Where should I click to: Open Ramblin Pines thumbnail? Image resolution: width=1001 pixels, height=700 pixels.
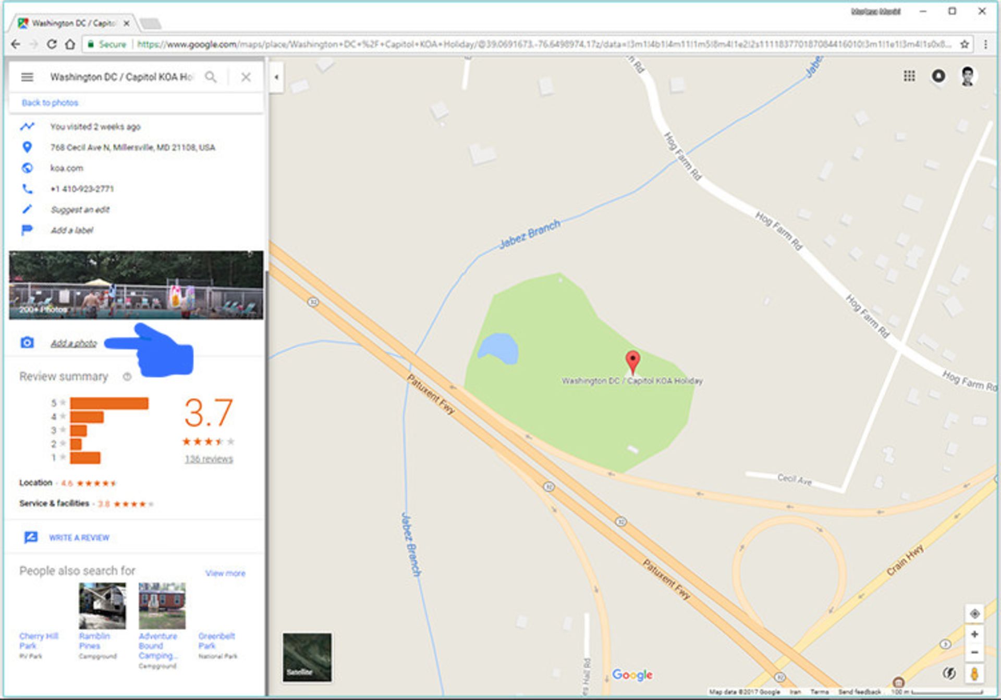(x=102, y=606)
